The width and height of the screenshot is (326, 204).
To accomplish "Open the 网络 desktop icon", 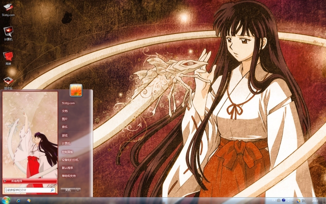I will click(x=8, y=58).
